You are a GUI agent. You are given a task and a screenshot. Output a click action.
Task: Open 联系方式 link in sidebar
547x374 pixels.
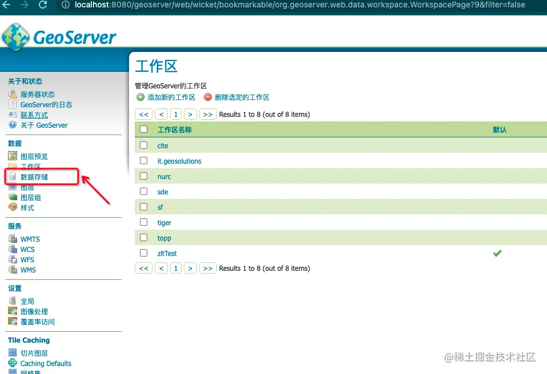pos(34,115)
